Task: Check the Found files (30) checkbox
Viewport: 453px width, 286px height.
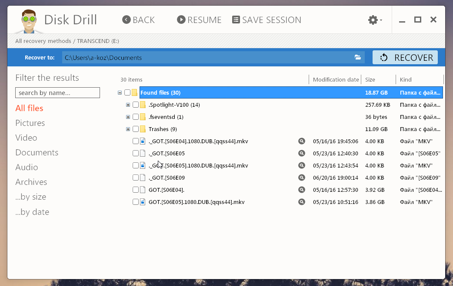Action: pos(127,92)
